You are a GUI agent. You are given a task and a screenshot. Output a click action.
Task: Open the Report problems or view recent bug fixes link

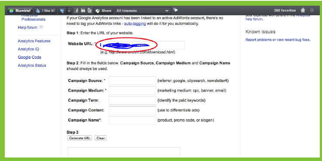coord(278,40)
